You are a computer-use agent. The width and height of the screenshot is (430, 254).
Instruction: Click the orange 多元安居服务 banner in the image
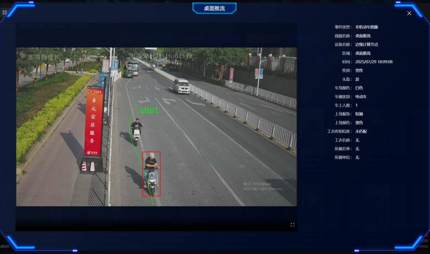[94, 121]
